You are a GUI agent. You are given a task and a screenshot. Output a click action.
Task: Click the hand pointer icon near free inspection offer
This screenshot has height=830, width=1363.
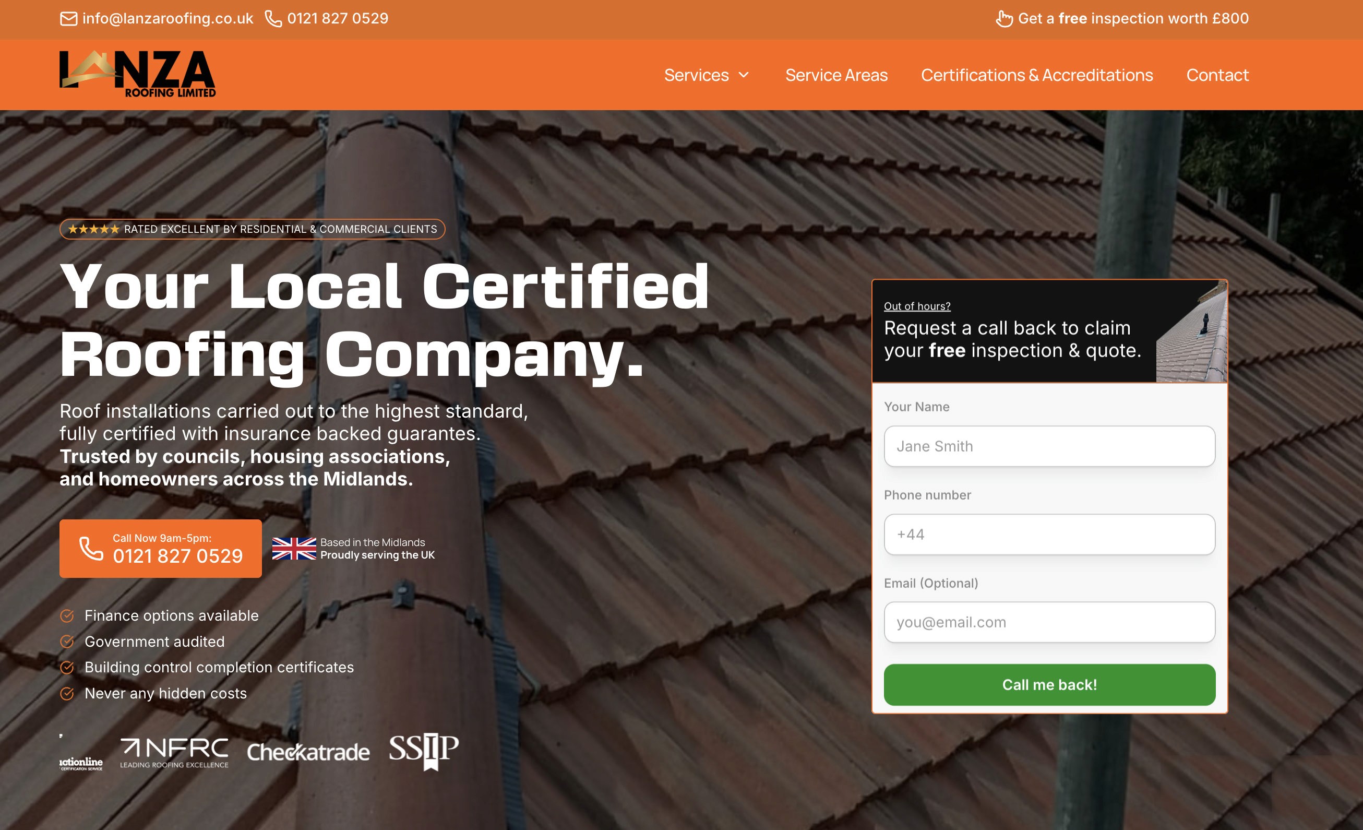[1005, 18]
